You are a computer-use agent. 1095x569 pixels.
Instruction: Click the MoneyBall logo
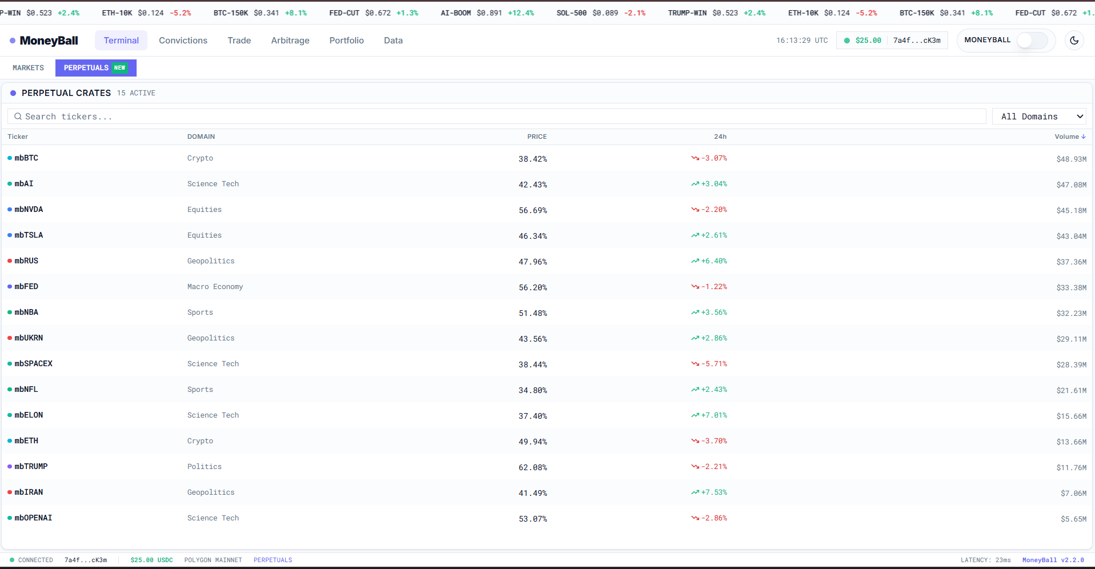click(x=44, y=41)
